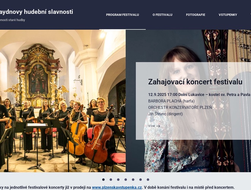Image resolution: width=251 pixels, height=190 pixels.
Task: Open the Program festivalu menu item
Action: 122,15
